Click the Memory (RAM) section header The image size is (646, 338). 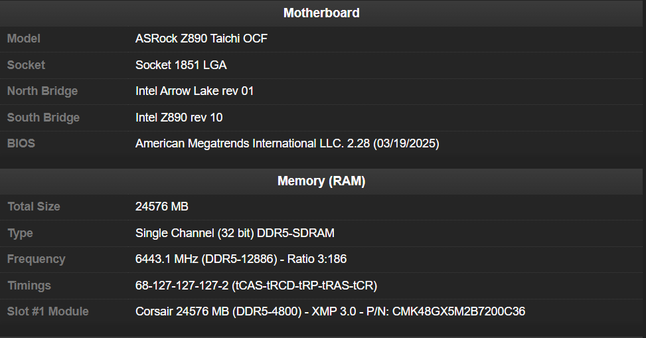(x=321, y=181)
